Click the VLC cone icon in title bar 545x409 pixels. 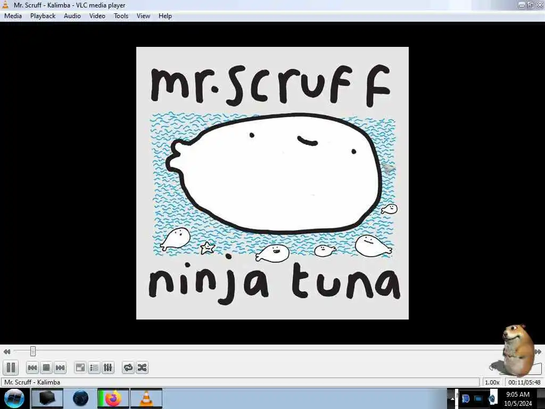click(5, 4)
